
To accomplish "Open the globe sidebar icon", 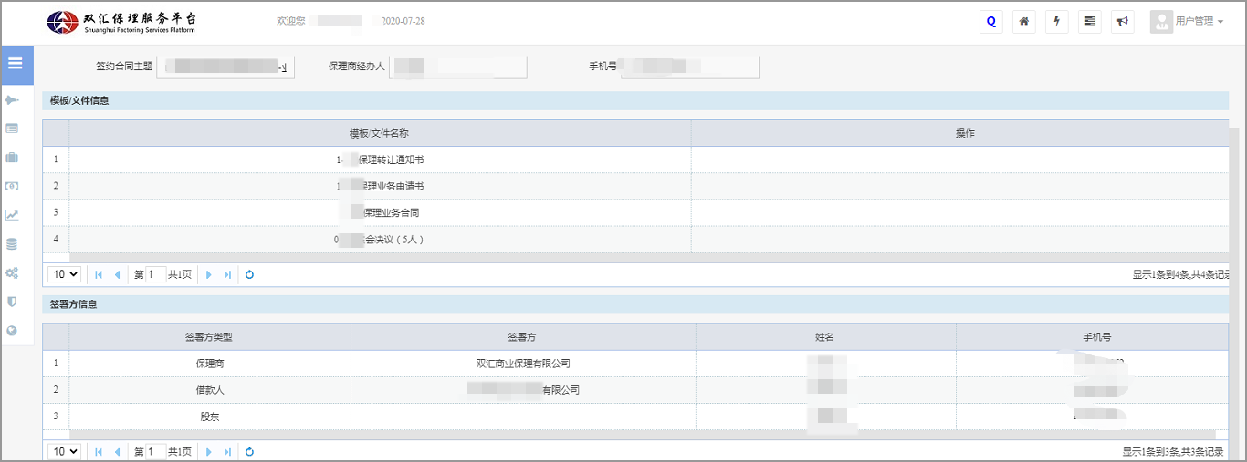I will pyautogui.click(x=12, y=331).
